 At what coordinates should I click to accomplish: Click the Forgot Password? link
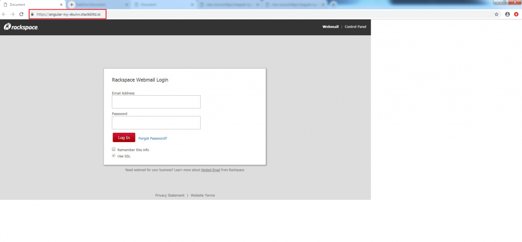pyautogui.click(x=153, y=138)
